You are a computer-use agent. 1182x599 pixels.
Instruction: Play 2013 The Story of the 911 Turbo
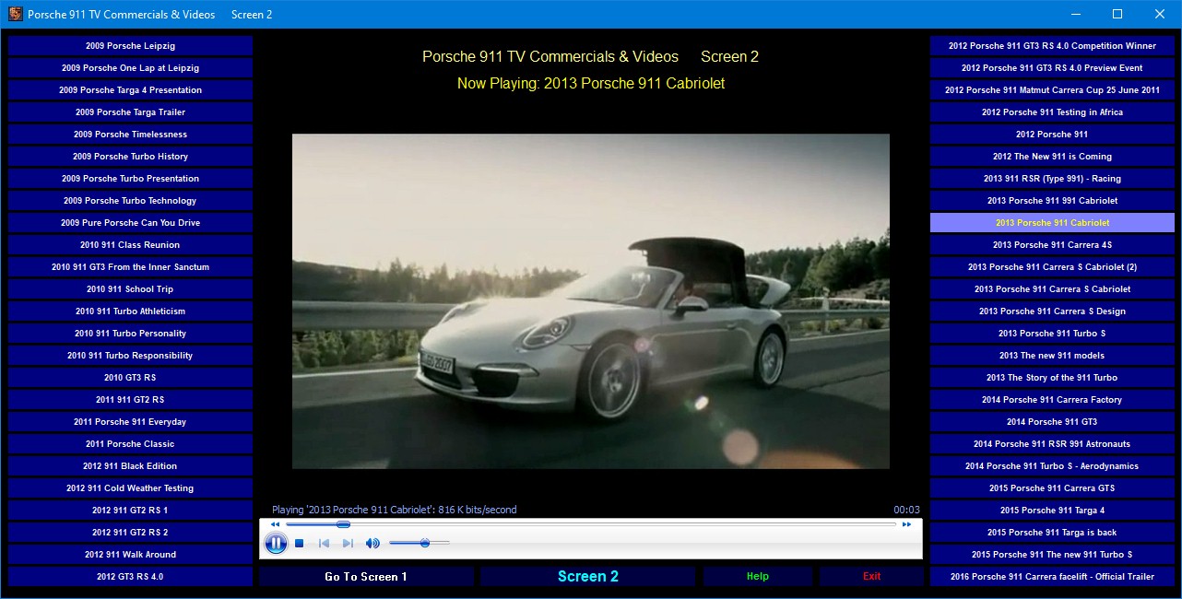point(1052,378)
